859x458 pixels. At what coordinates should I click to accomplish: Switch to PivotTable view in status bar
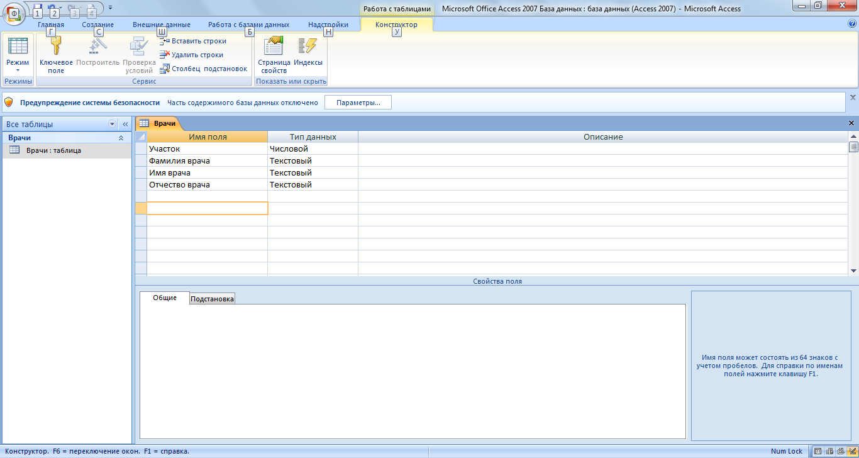(829, 451)
